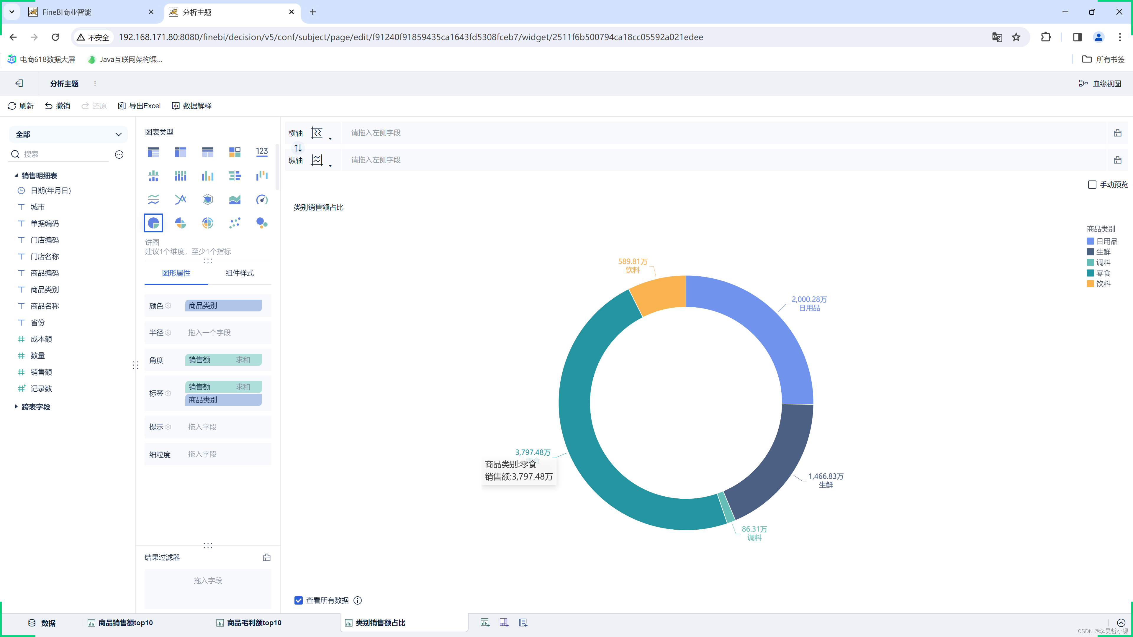The width and height of the screenshot is (1133, 637).
Task: Open the 全部 table selection dropdown
Action: pos(68,134)
